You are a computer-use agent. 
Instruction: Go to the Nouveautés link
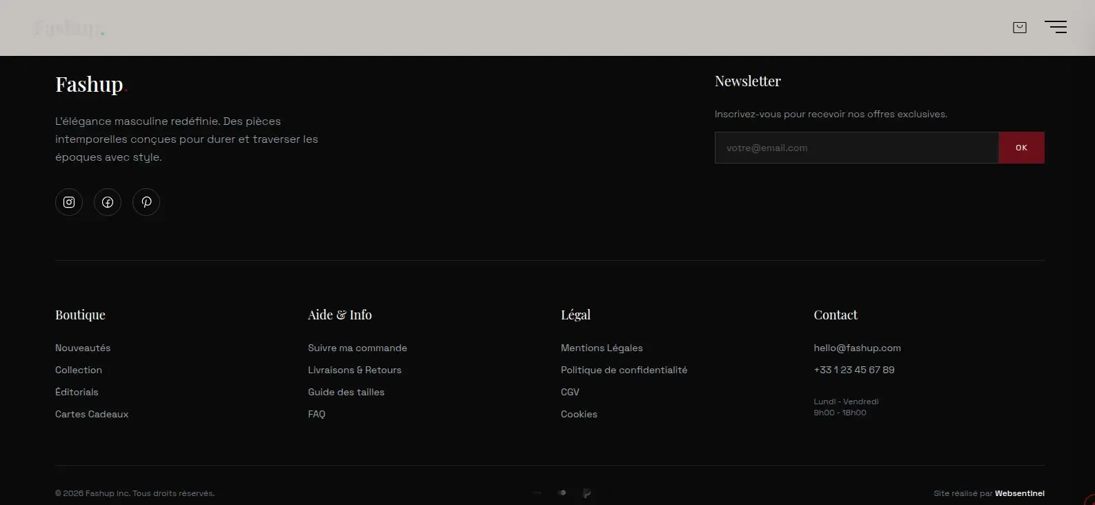[83, 348]
